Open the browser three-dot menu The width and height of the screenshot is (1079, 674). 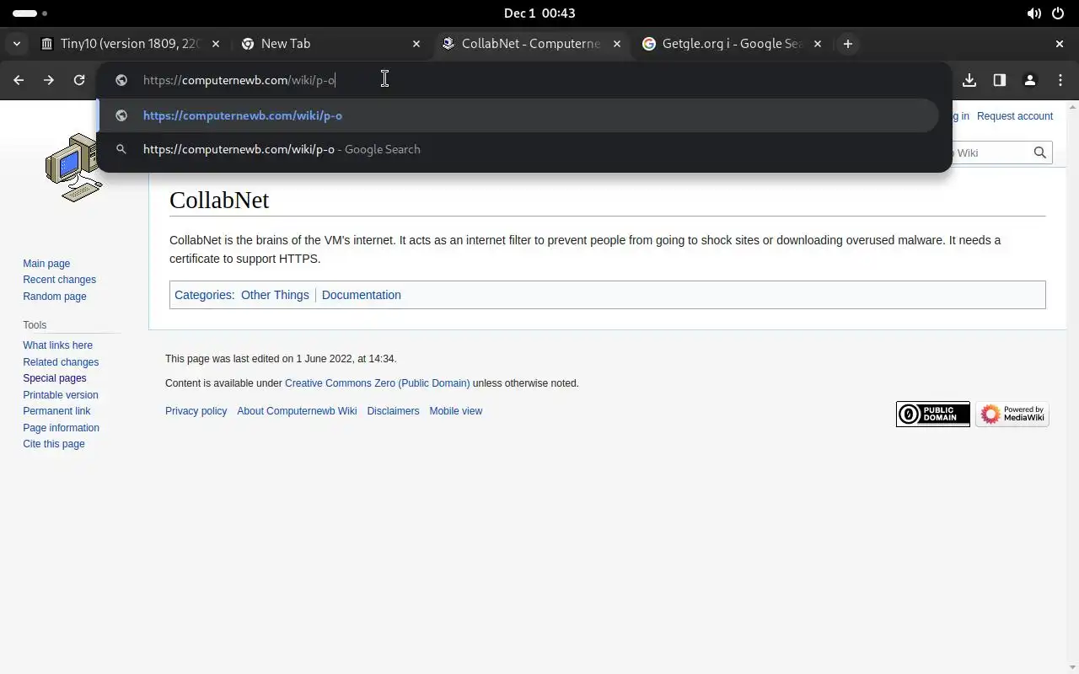1060,80
